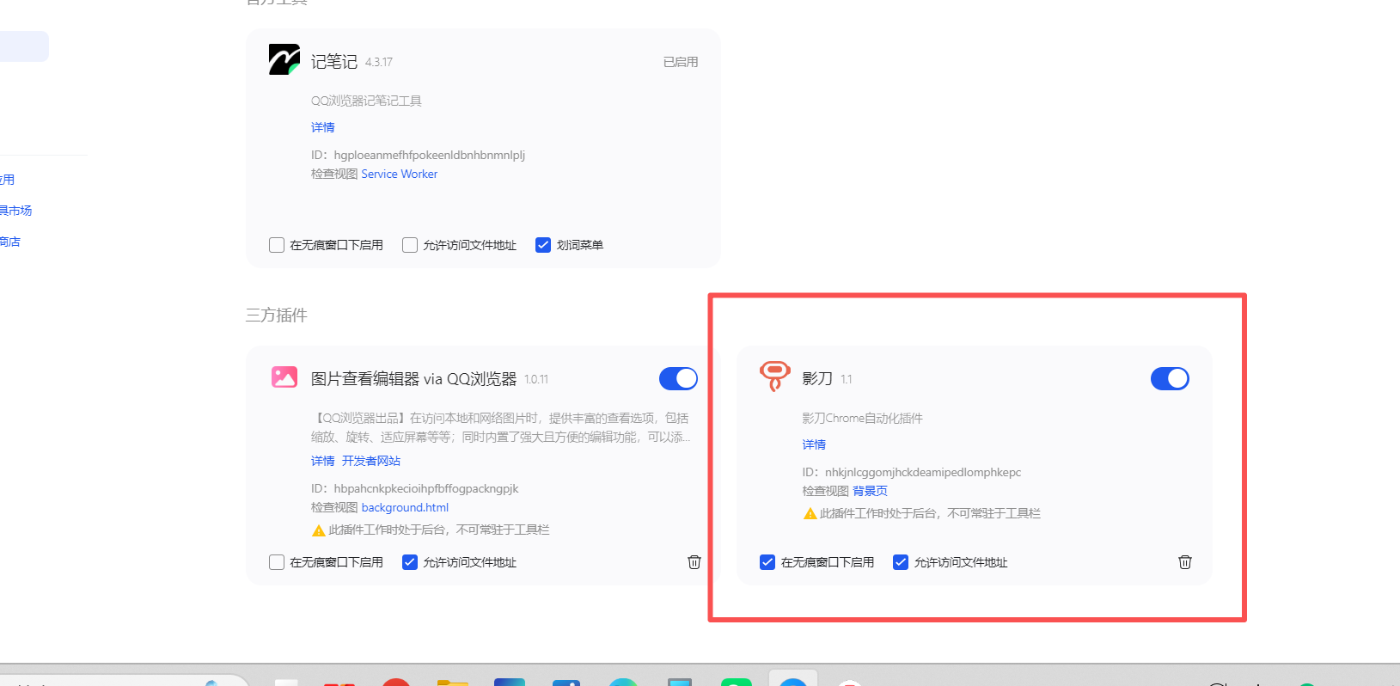Click the 记笔记 extension icon
The width and height of the screenshot is (1400, 686).
(284, 59)
